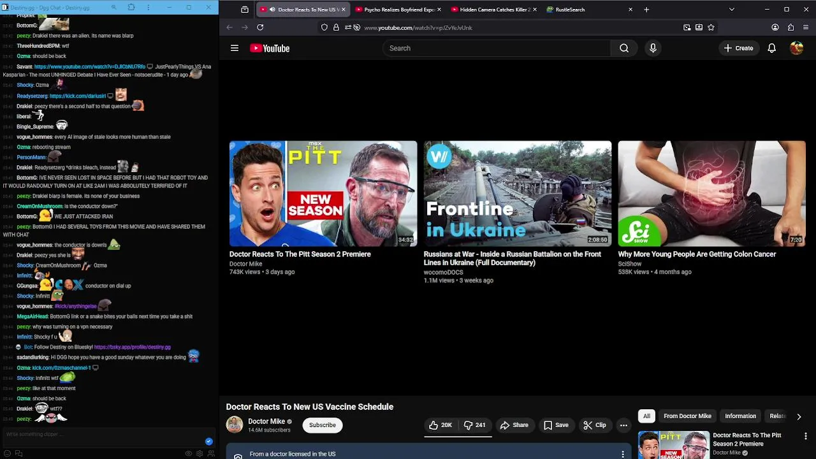The height and width of the screenshot is (459, 816).
Task: Dislike the video showing 241
Action: click(474, 425)
